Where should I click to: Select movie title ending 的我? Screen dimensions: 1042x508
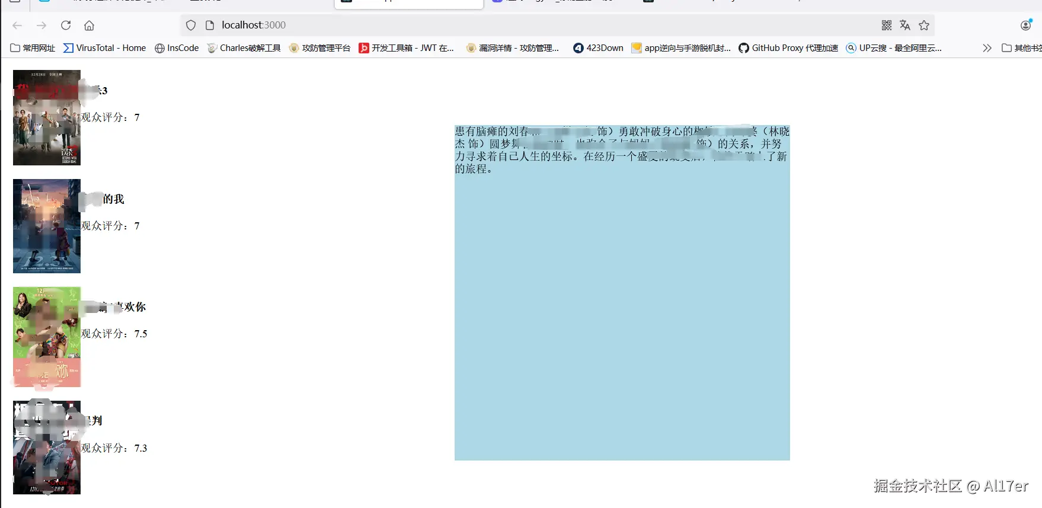103,199
